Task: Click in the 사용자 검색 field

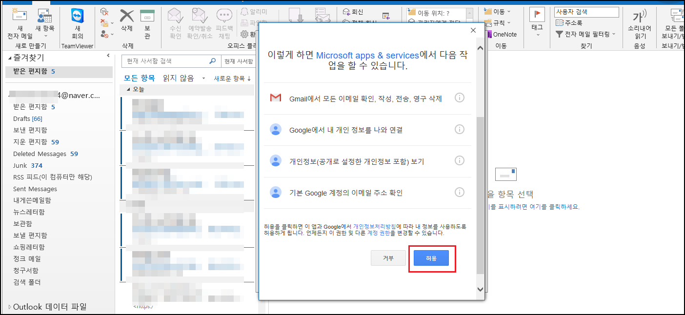Action: (586, 12)
